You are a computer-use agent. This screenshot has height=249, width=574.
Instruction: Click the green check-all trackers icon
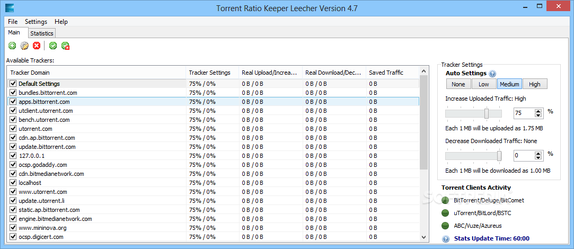point(53,46)
